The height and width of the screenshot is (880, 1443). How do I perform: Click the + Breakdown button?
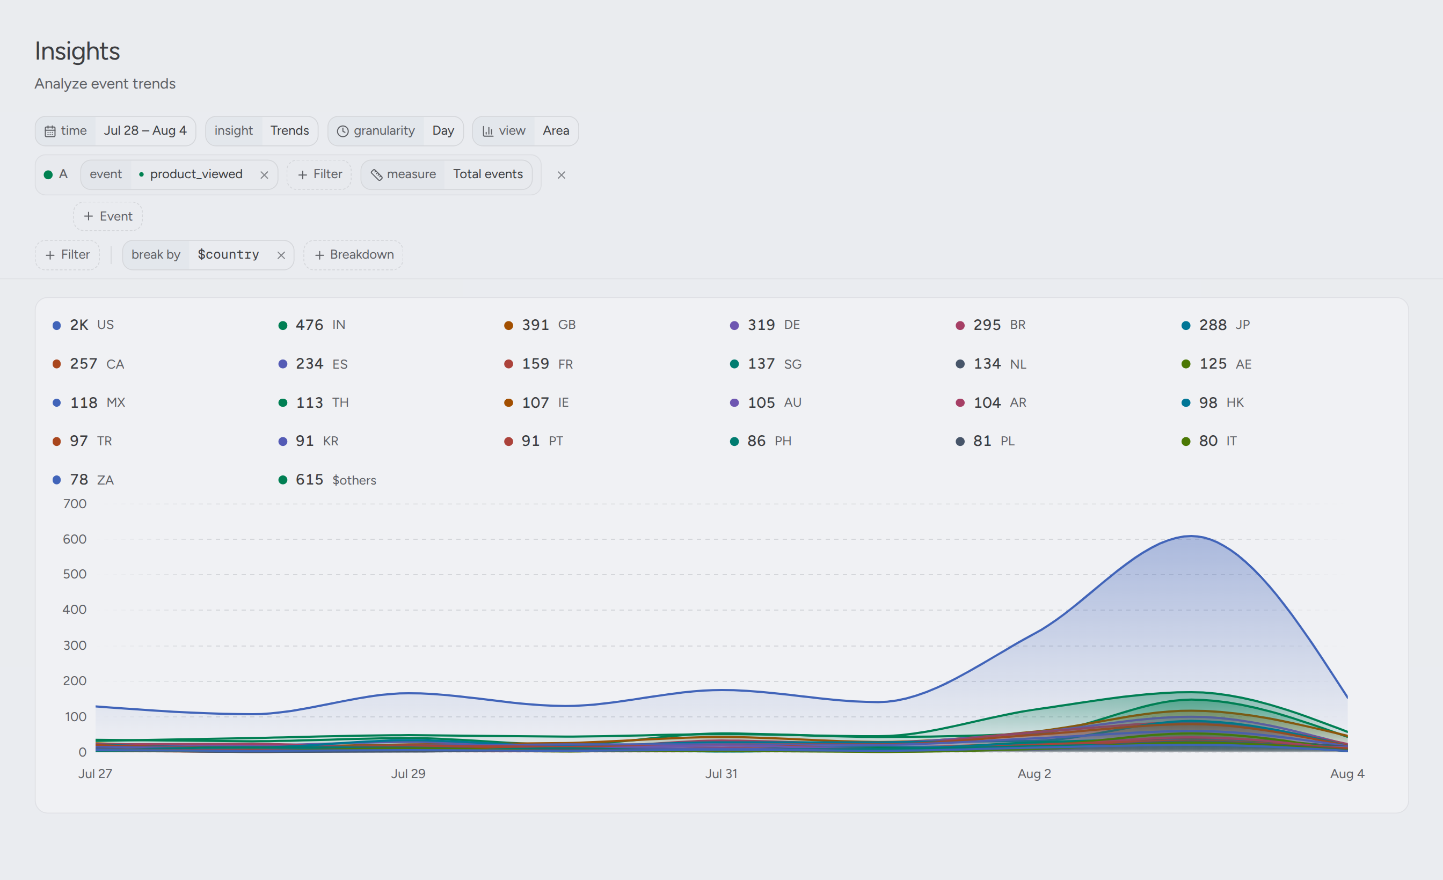354,255
